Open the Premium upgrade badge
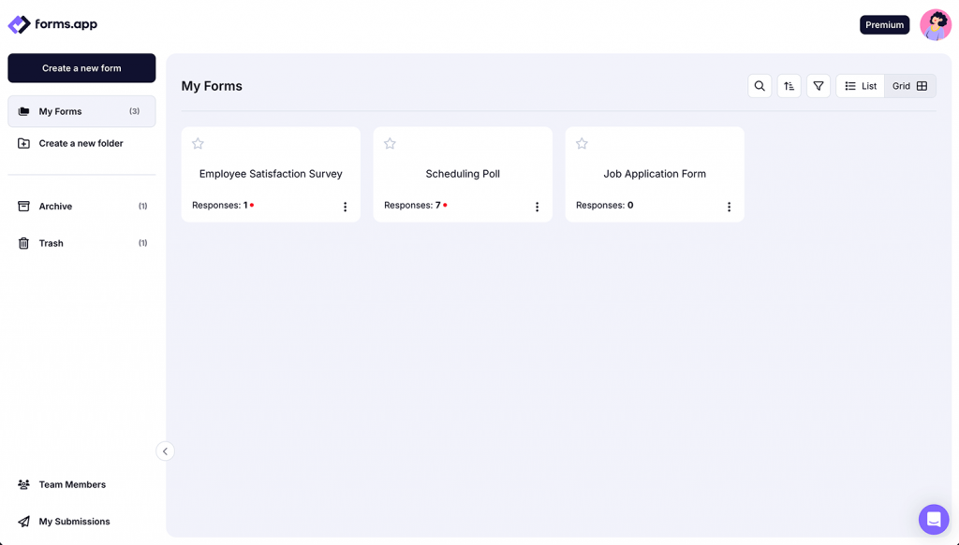959x545 pixels. [x=884, y=24]
